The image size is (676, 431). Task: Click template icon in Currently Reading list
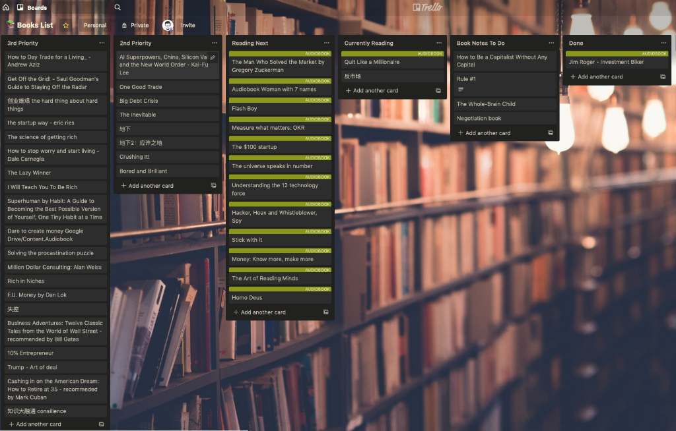coord(438,91)
